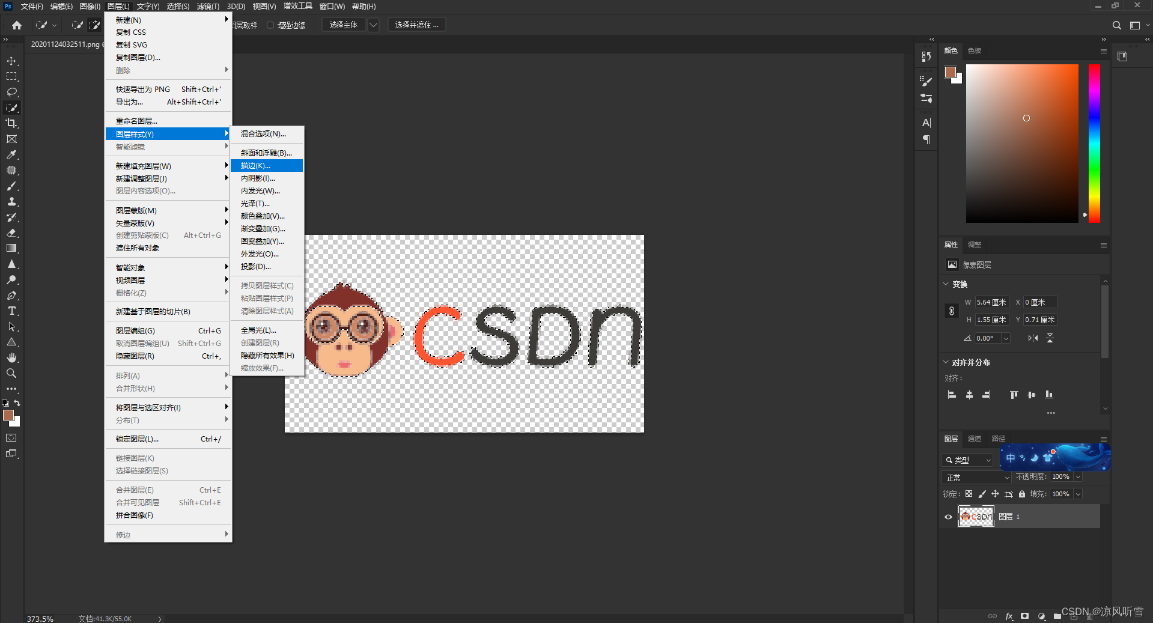The width and height of the screenshot is (1153, 623).
Task: Click 拼合图像(F) entry
Action: [x=168, y=515]
